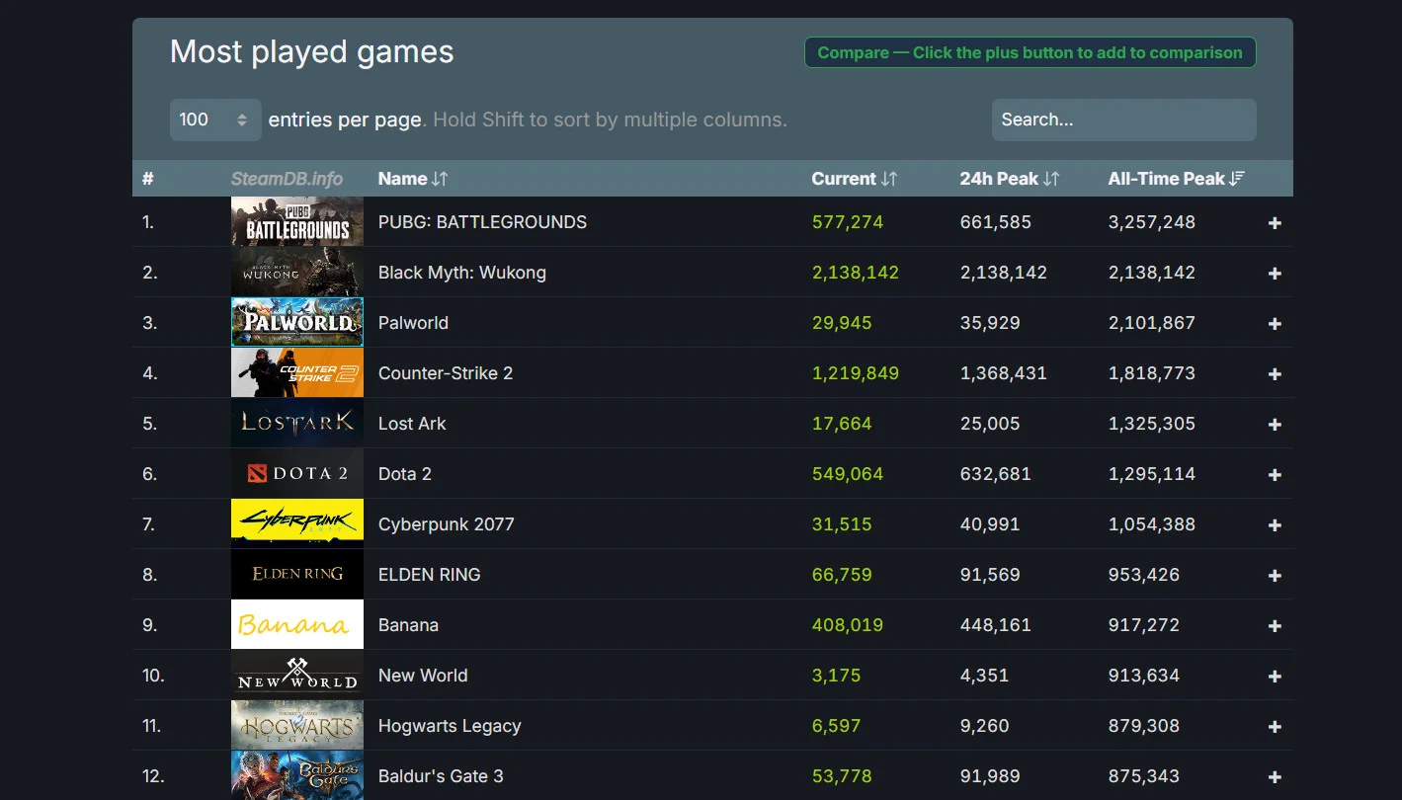Open the Dota 2 name link
This screenshot has width=1402, height=800.
coord(405,474)
